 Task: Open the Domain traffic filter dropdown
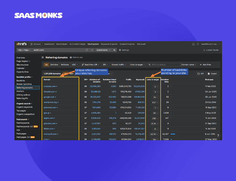point(119,65)
